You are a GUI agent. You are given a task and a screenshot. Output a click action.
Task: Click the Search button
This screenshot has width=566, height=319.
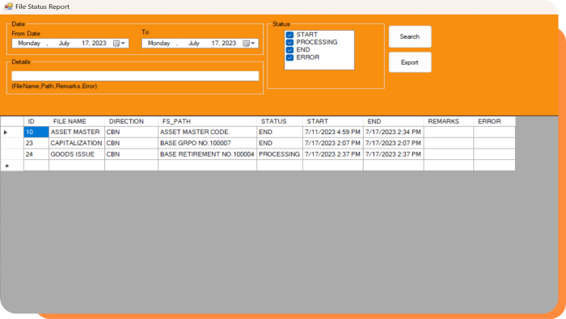[410, 36]
